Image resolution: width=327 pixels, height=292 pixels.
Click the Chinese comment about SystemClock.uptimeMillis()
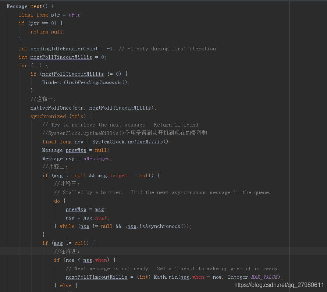(125, 133)
